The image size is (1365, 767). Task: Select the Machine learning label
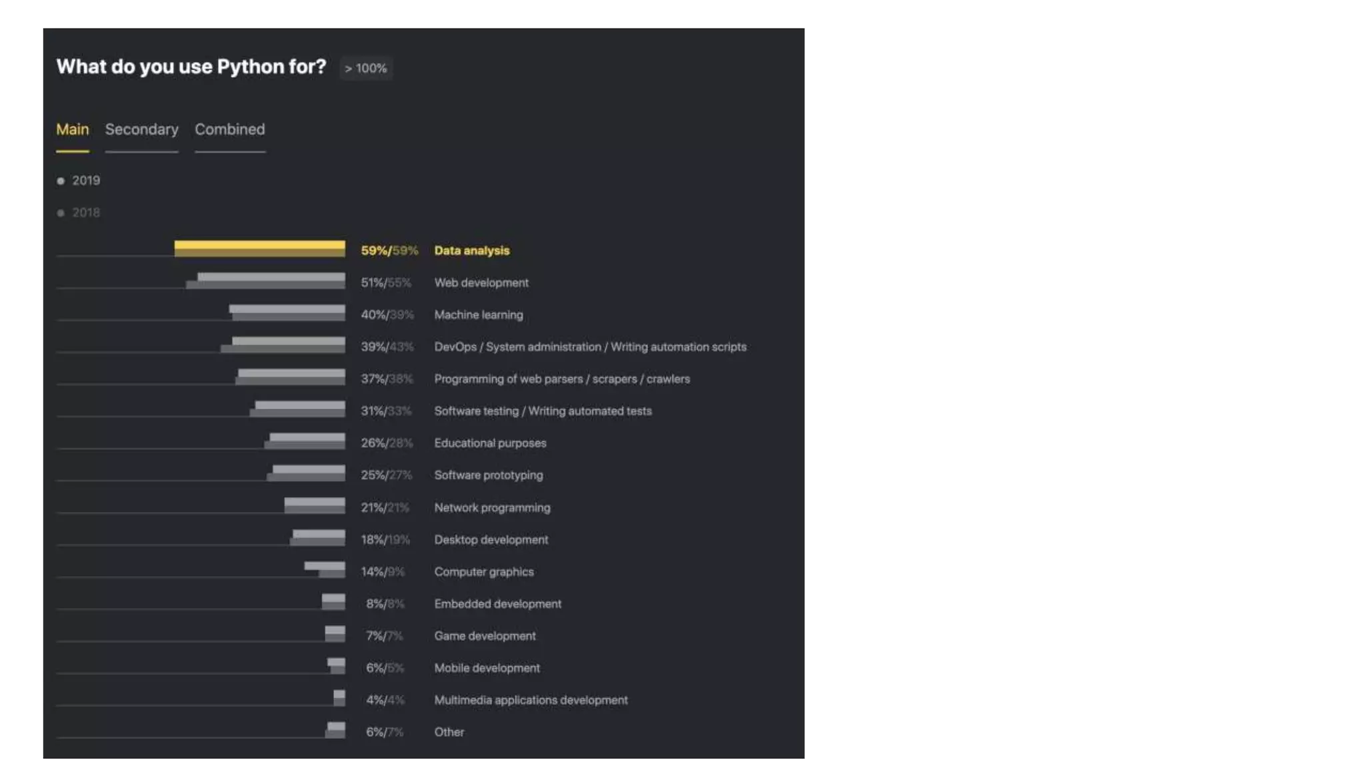click(x=479, y=315)
